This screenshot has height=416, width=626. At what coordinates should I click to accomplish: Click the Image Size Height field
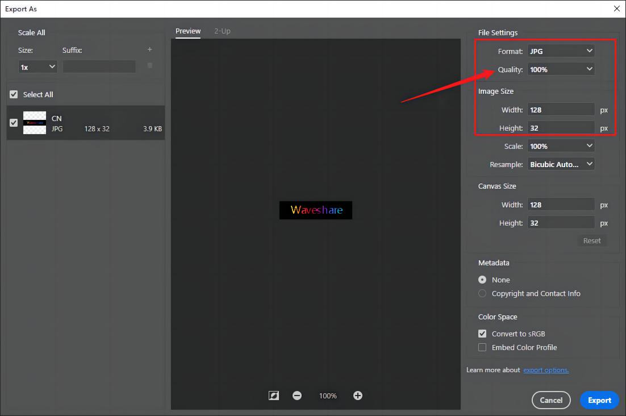coord(561,128)
